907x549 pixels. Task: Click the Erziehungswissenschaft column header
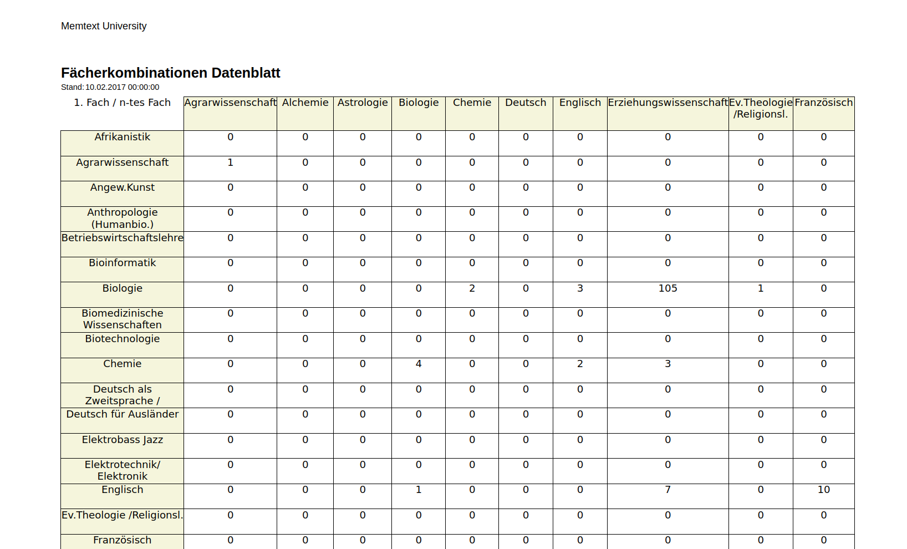point(667,103)
